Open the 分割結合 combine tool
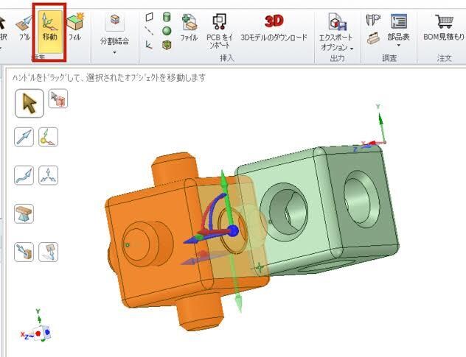The height and width of the screenshot is (357, 466). [x=115, y=29]
